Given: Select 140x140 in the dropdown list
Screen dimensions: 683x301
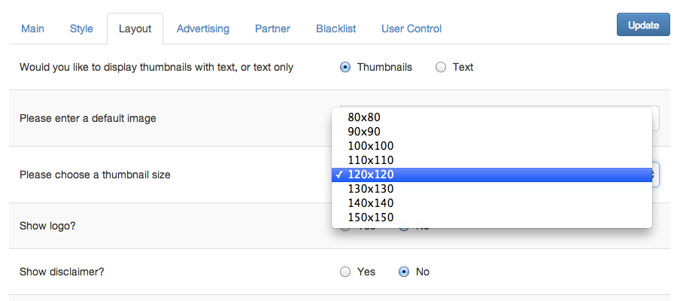Looking at the screenshot, I should [371, 203].
